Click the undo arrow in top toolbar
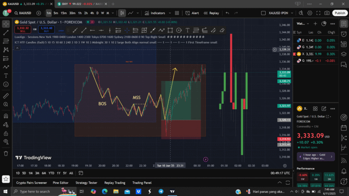The image size is (349, 196). 227,13
